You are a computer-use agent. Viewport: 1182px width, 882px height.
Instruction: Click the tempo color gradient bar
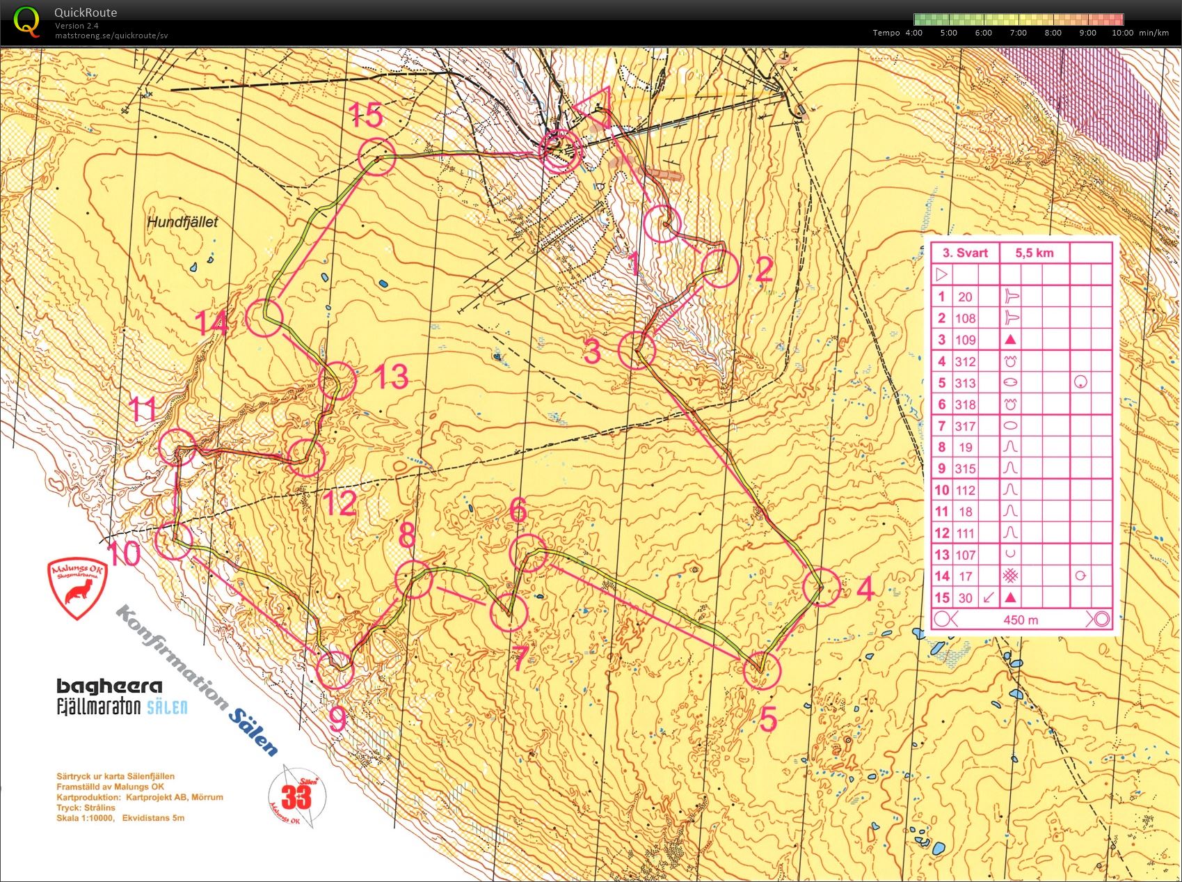click(x=1019, y=19)
